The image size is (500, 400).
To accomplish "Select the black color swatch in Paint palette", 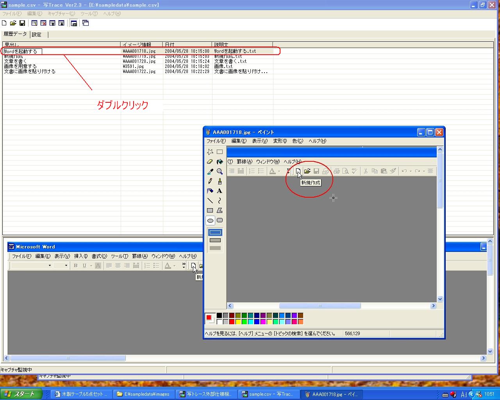I will pos(220,316).
